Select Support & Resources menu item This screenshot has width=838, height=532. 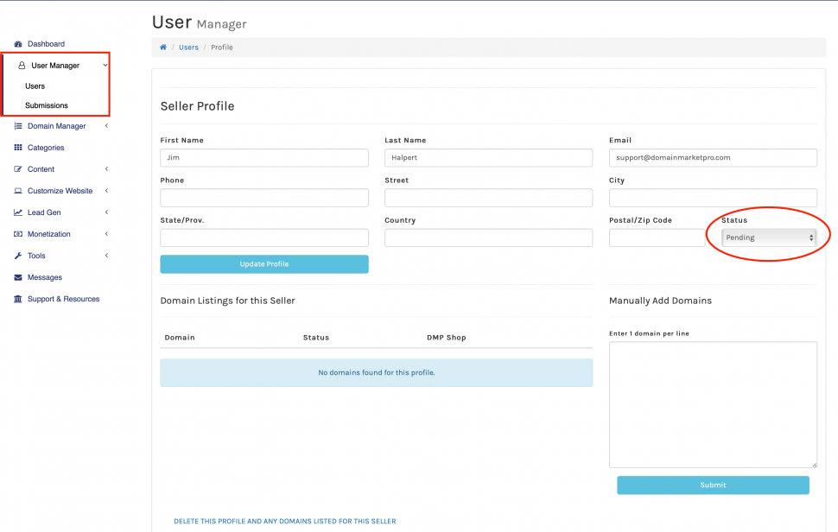pyautogui.click(x=63, y=299)
